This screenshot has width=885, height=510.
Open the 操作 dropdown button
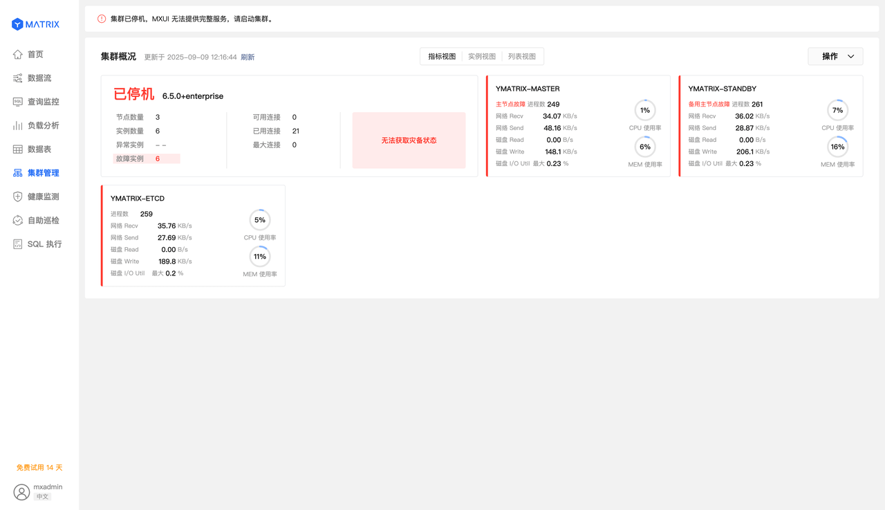[x=835, y=56]
